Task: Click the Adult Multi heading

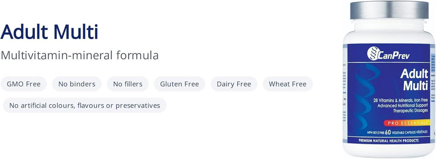Action: tap(49, 32)
